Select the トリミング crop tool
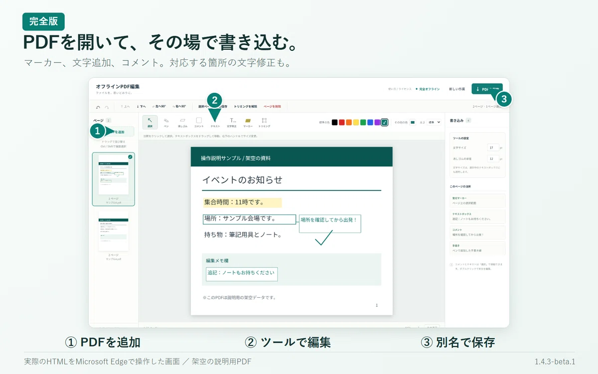 (x=265, y=122)
